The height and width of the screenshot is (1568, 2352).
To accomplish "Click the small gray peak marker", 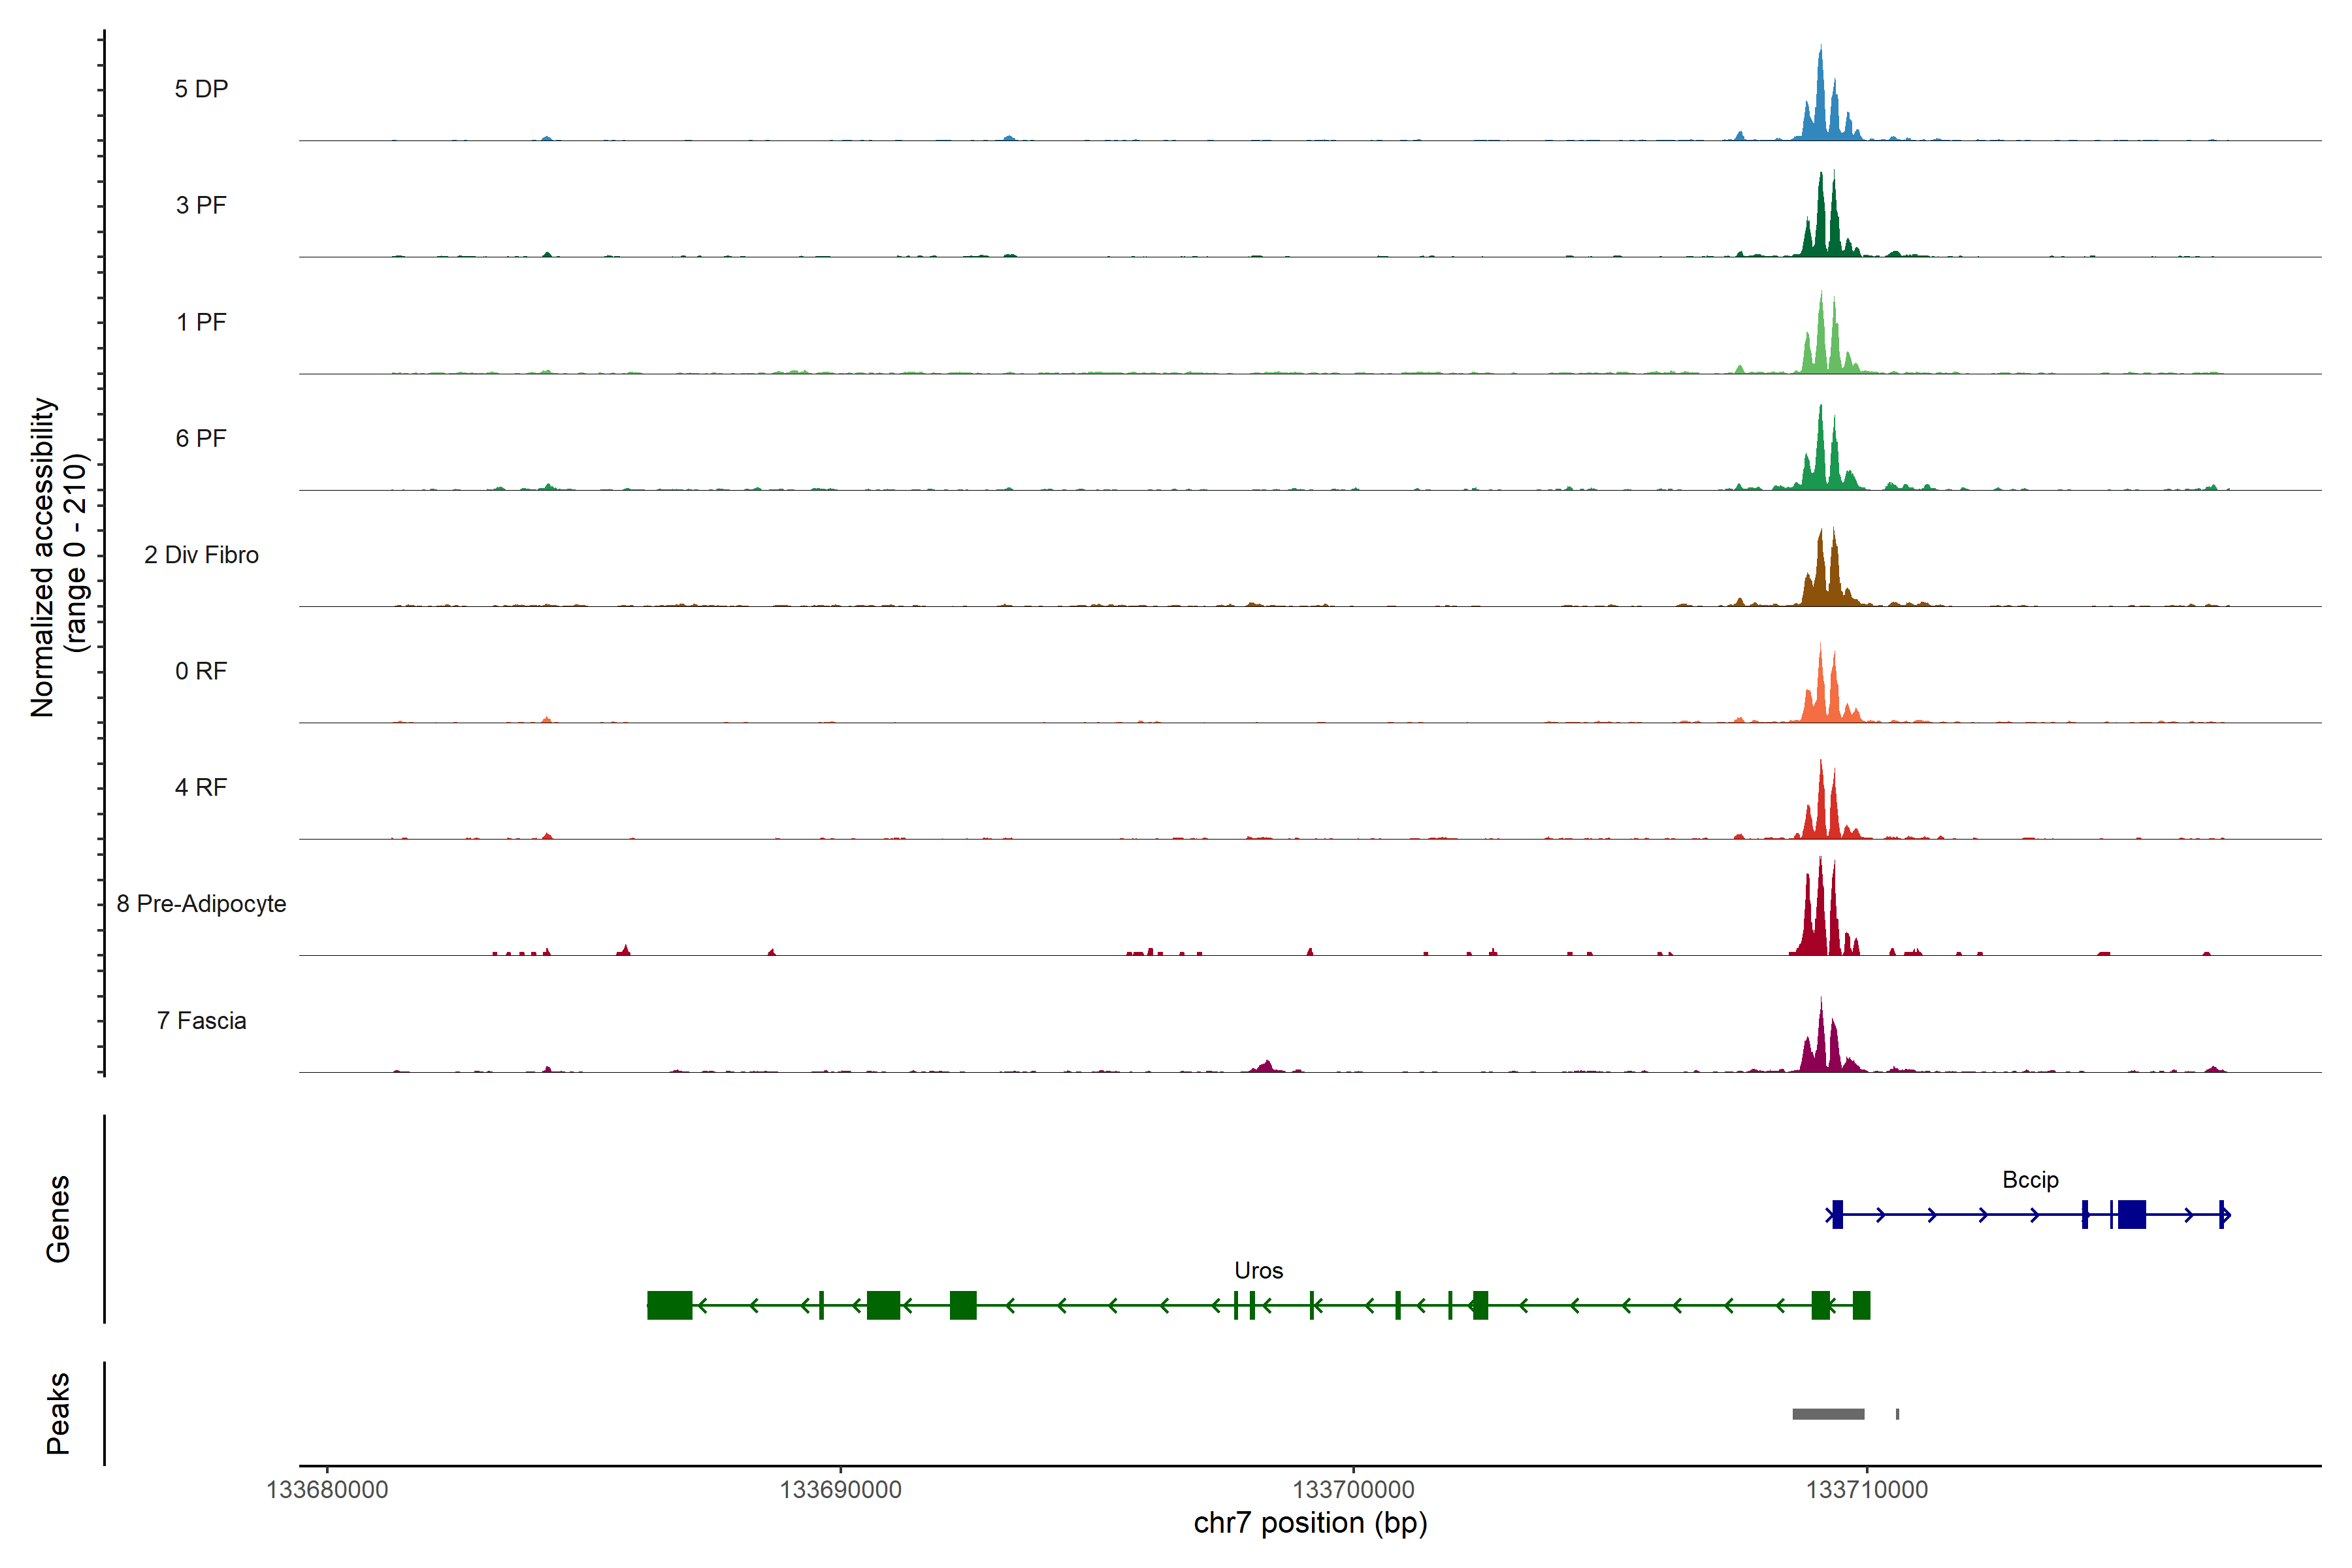I will (x=1897, y=1414).
